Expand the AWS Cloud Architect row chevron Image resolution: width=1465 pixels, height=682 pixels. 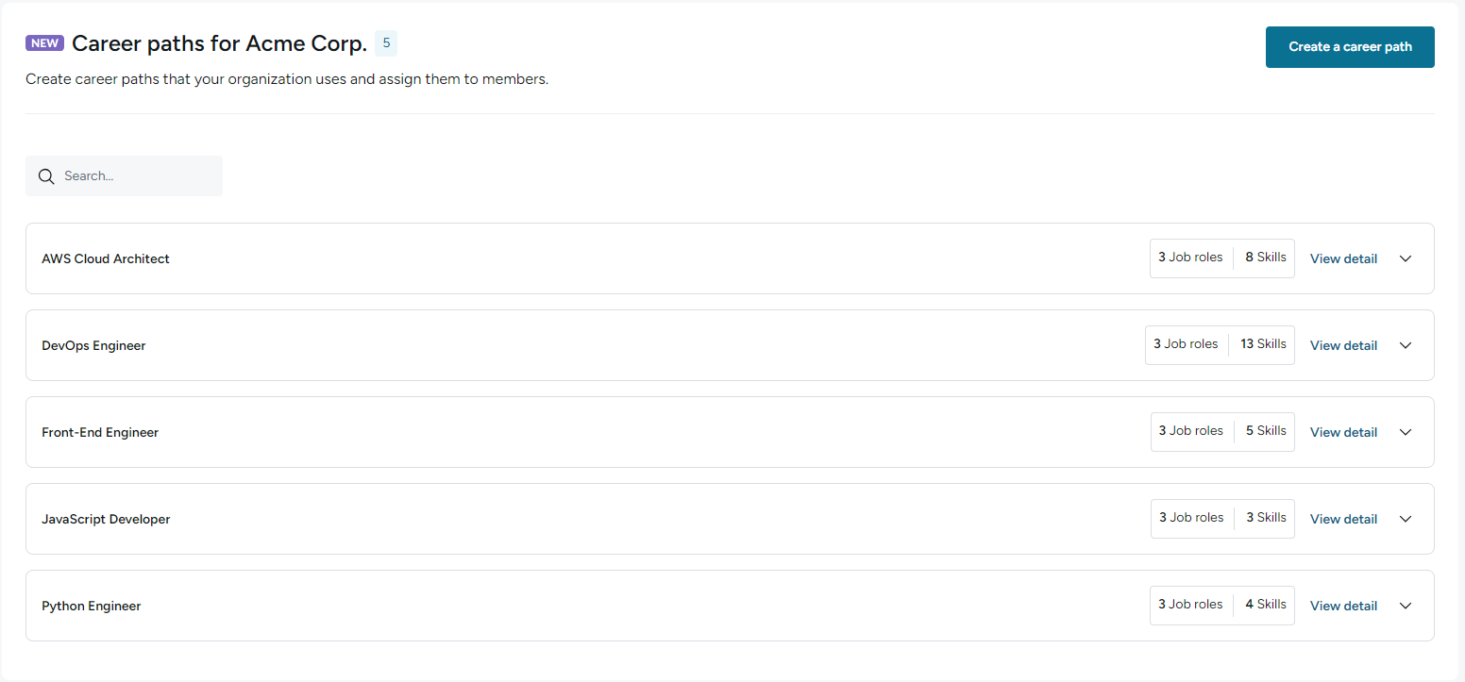[1406, 258]
